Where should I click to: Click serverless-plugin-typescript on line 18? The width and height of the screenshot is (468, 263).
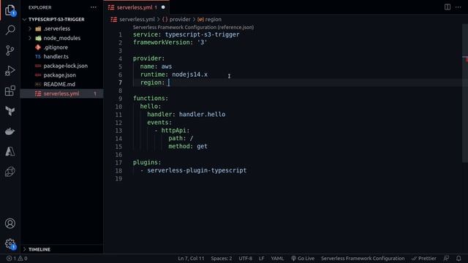(197, 170)
